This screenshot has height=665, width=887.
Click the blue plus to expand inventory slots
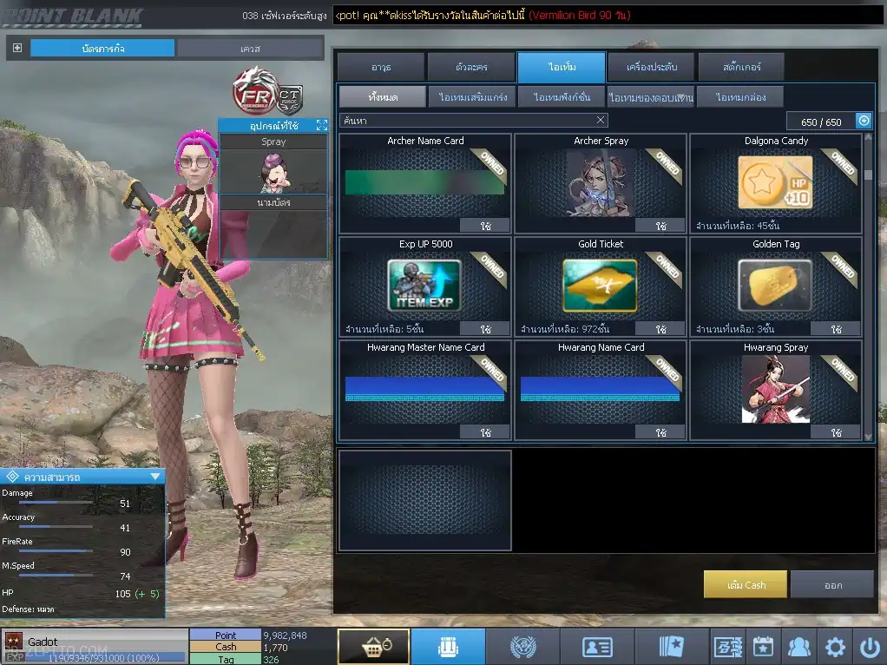click(x=864, y=122)
